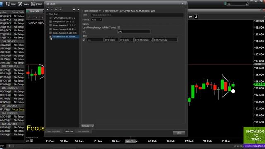Open the EFS Style dropdown
The height and width of the screenshot is (149, 265).
click(x=126, y=40)
